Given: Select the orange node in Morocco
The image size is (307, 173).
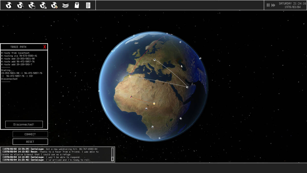Looking at the screenshot, I should (x=130, y=76).
